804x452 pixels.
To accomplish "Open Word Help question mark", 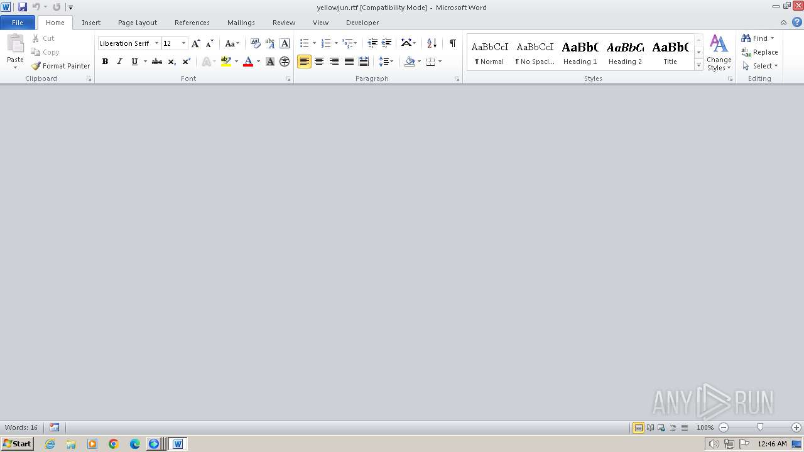I will tap(796, 23).
